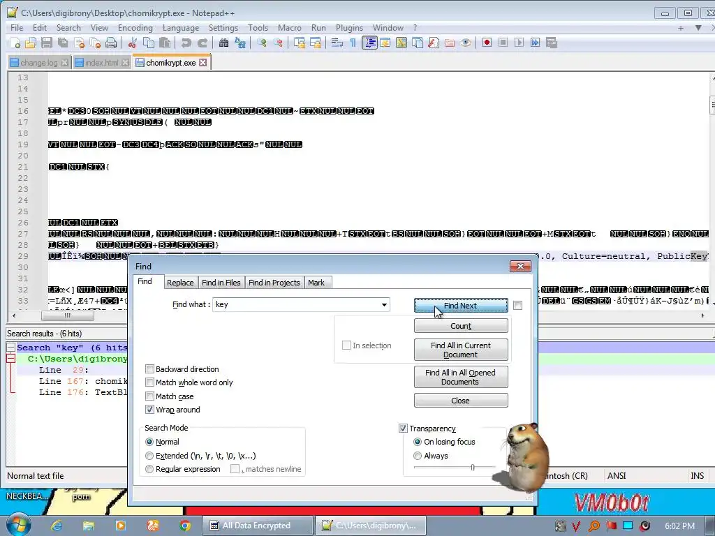Click the horizontal editor scrollbar thumb
715x536 pixels.
click(x=68, y=315)
